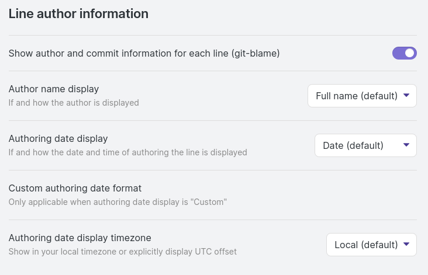Screen dimensions: 428x275
Task: Click the date and time of authoring description text
Action: point(127,152)
